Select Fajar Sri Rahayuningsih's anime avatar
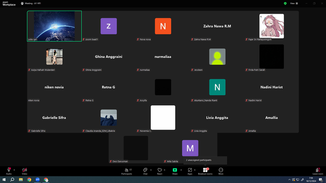326x183 pixels. (x=271, y=26)
